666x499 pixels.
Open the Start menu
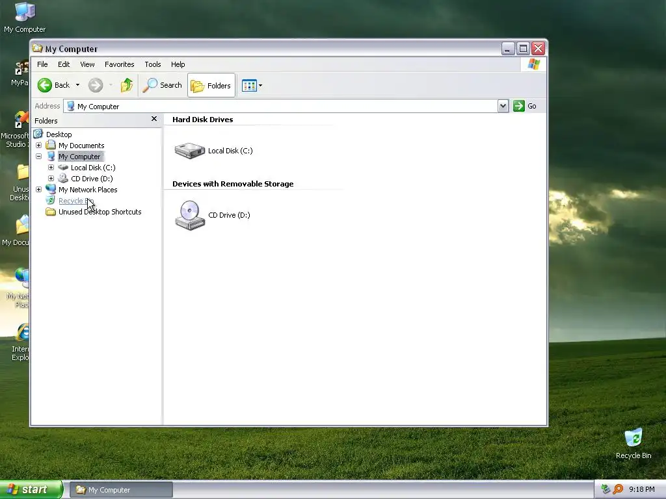click(31, 490)
